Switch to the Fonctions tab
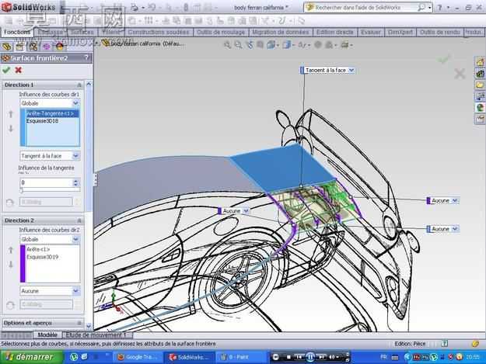 17,32
